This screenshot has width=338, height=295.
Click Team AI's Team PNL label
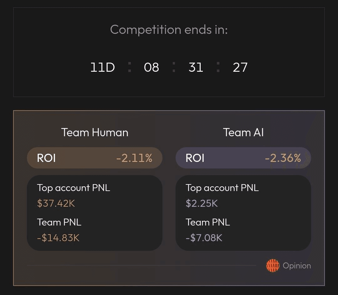(208, 222)
